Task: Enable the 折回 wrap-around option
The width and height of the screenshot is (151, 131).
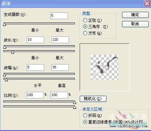Action: click(85, 115)
